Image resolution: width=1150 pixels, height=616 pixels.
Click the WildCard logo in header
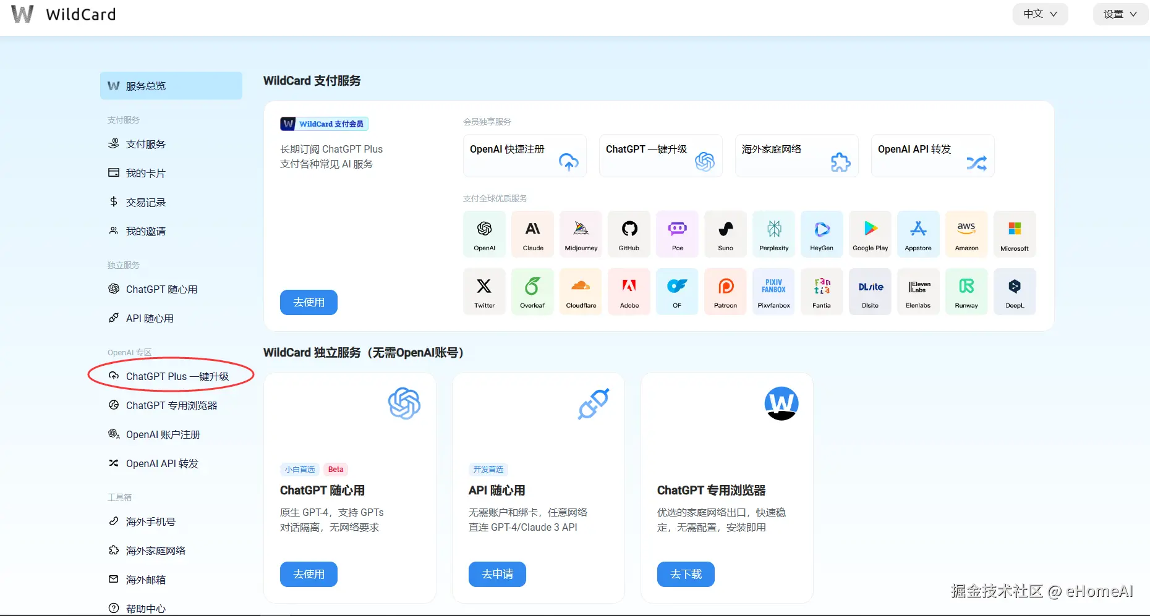coord(64,14)
